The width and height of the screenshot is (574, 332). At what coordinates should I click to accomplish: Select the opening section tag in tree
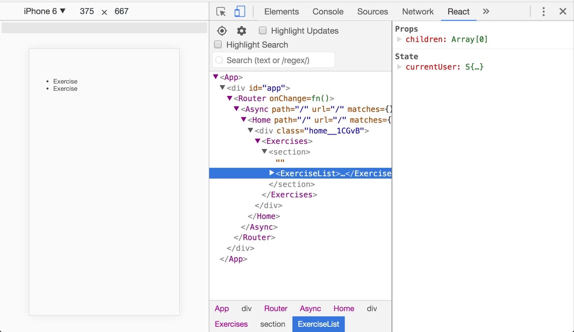[290, 152]
